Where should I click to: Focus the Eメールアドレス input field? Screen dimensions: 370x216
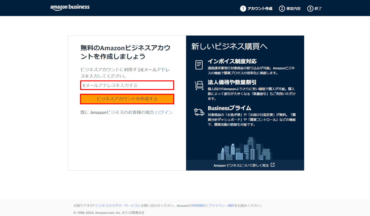pyautogui.click(x=127, y=85)
